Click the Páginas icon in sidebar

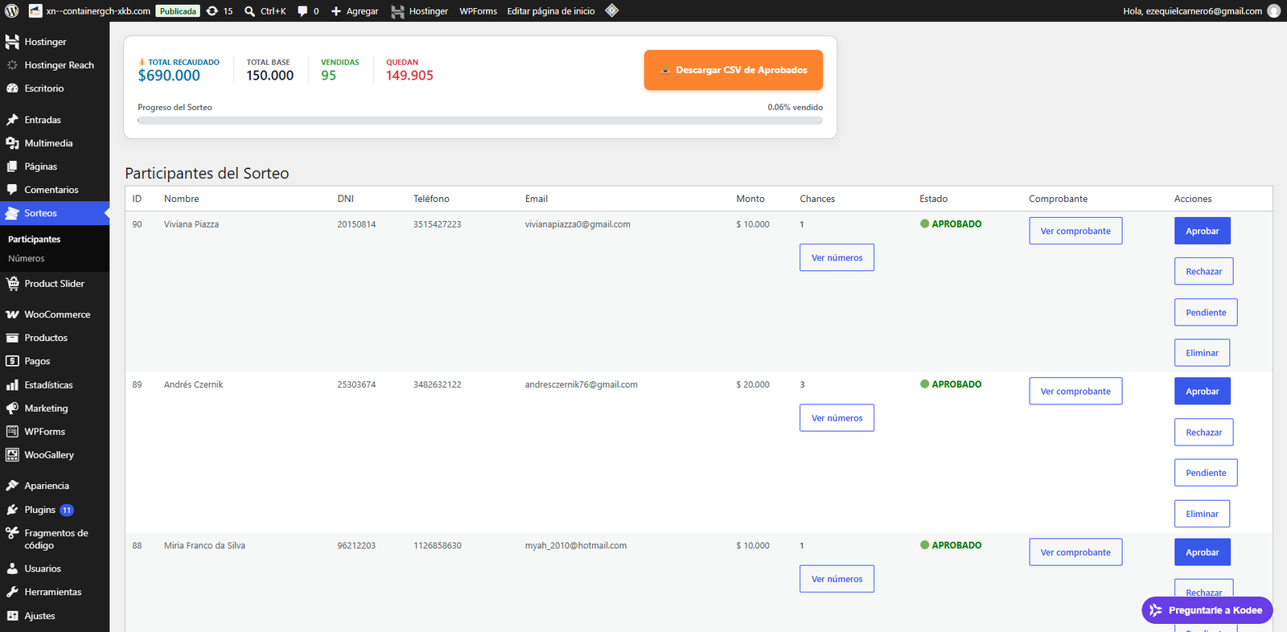pos(12,166)
